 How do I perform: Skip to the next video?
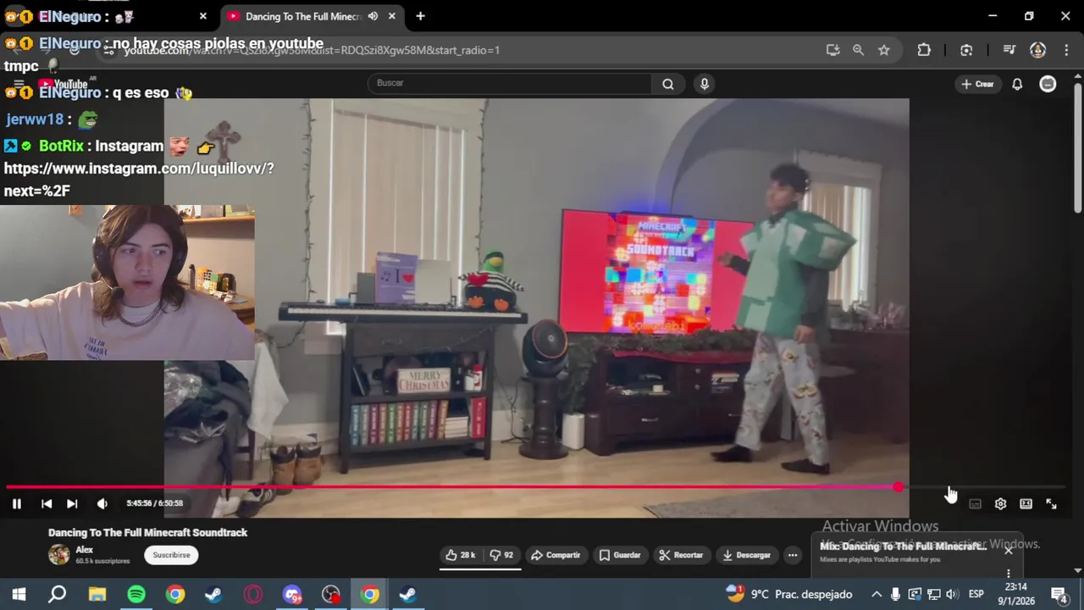click(x=72, y=503)
